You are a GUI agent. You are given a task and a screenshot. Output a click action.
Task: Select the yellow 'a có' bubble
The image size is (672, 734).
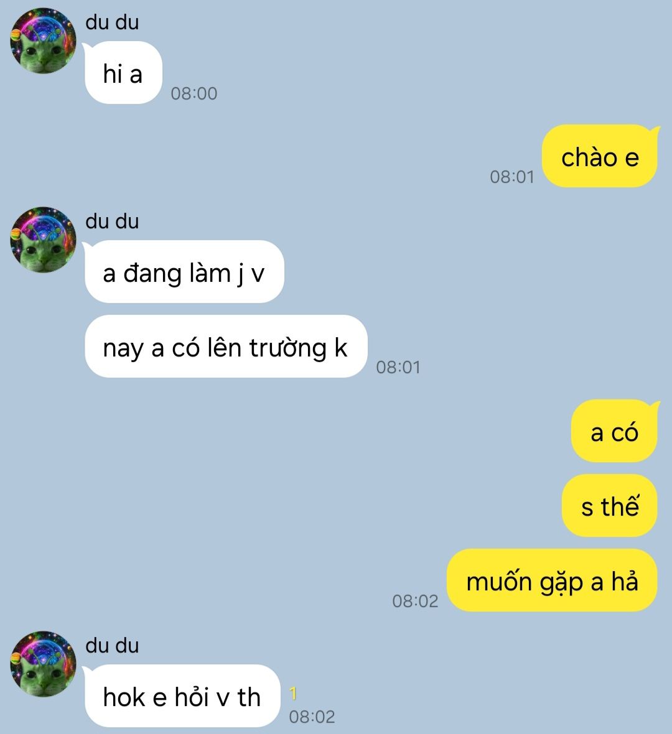pos(615,431)
